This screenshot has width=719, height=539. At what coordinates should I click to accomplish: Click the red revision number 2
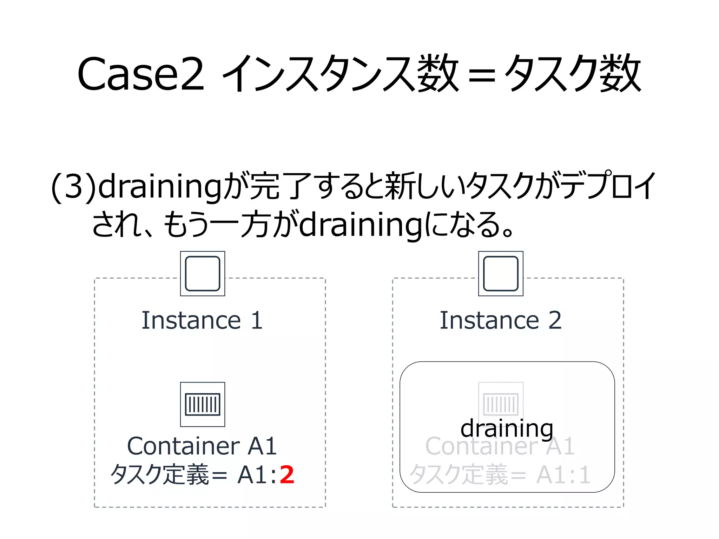[x=287, y=474]
